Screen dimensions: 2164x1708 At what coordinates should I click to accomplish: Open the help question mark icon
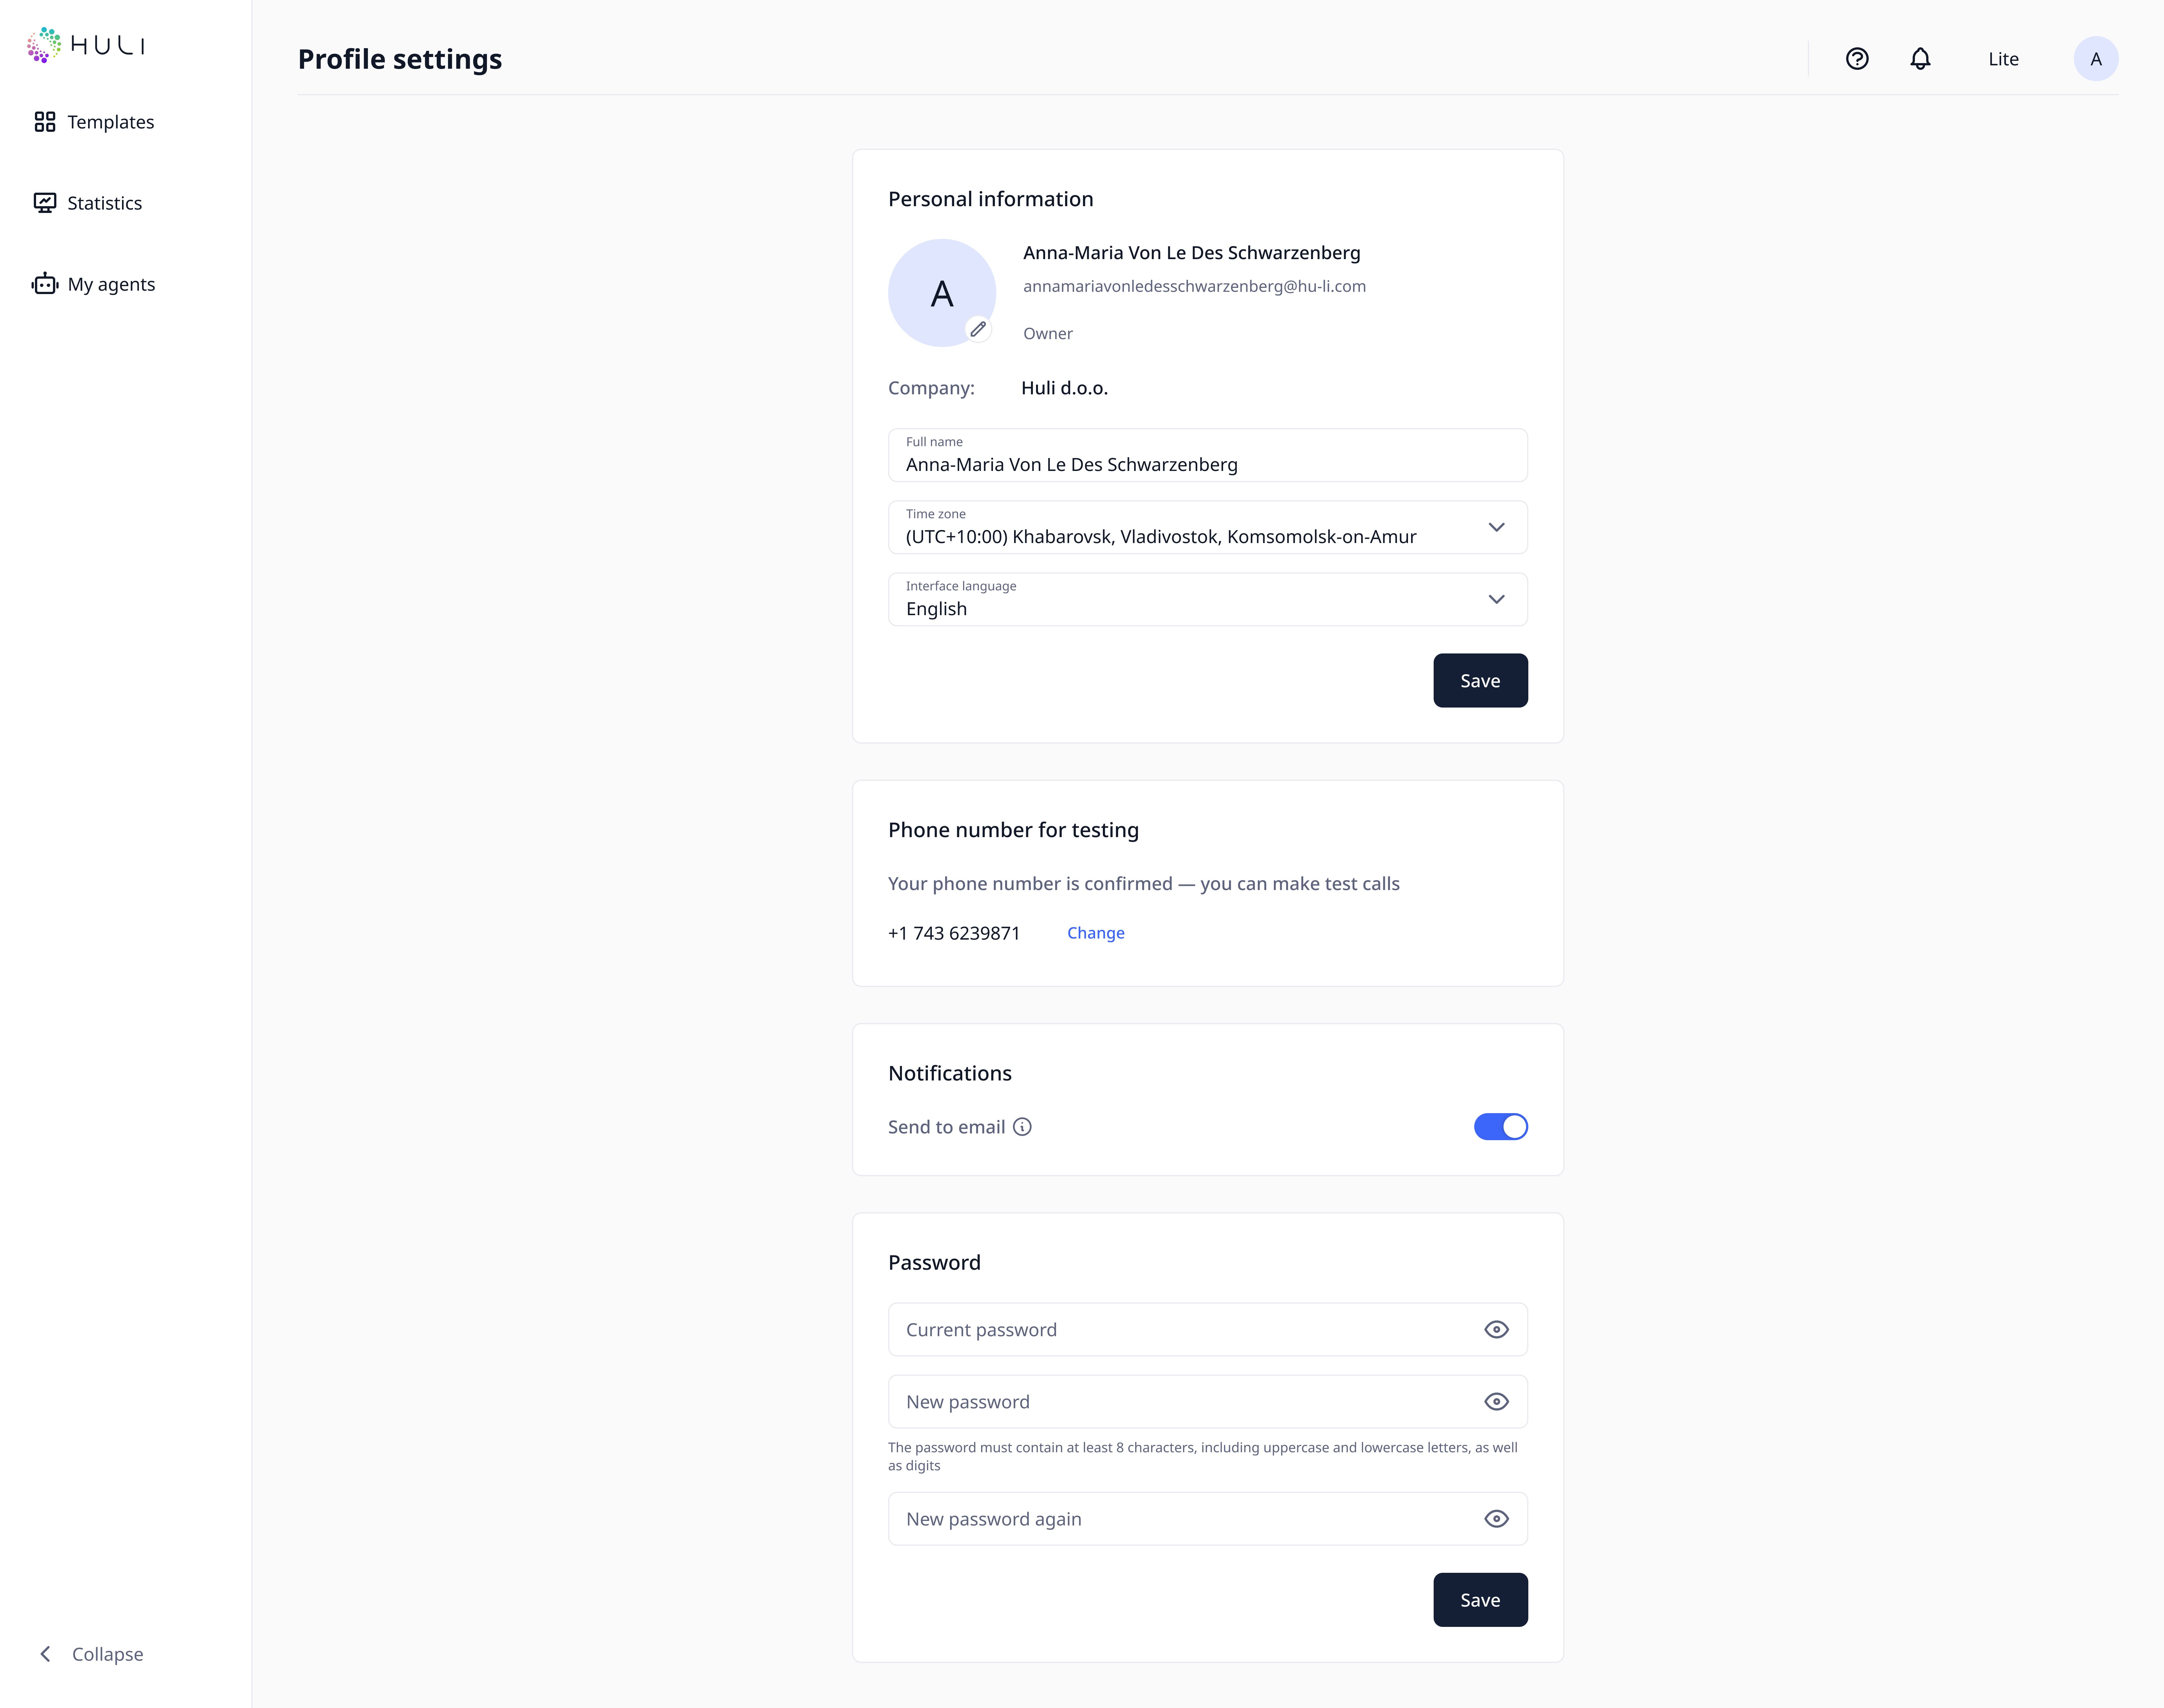(1857, 59)
